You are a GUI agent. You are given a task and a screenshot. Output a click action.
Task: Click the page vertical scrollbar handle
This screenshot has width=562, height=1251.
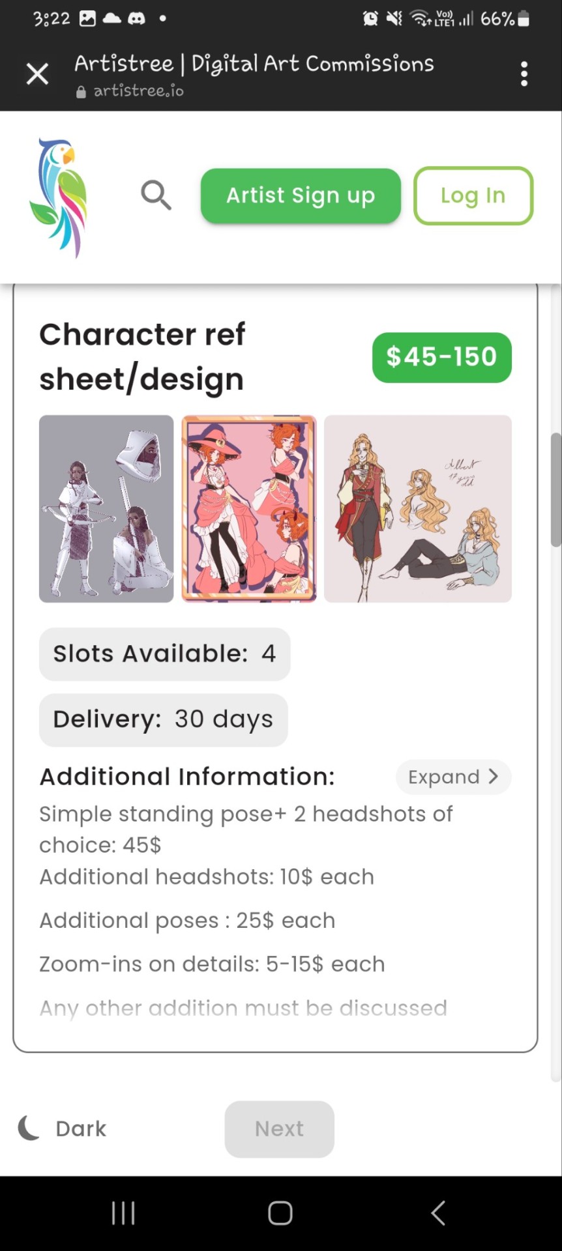[x=556, y=489]
